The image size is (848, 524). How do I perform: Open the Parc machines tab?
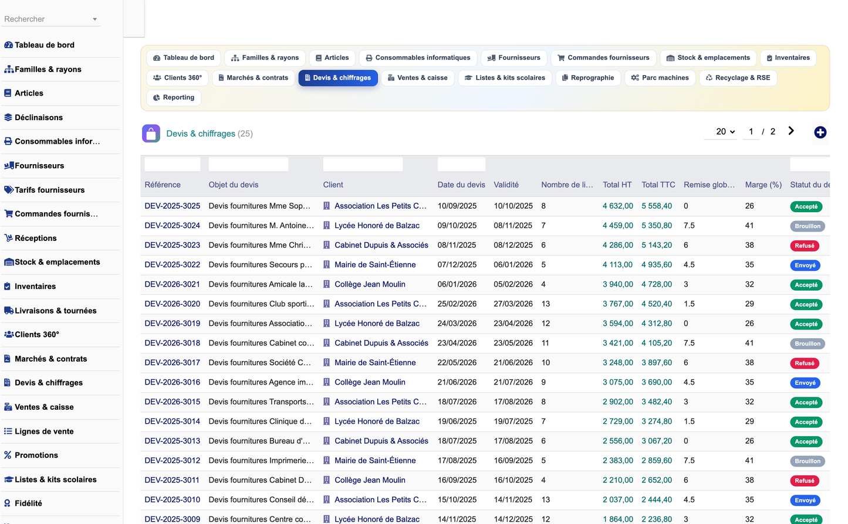point(660,78)
